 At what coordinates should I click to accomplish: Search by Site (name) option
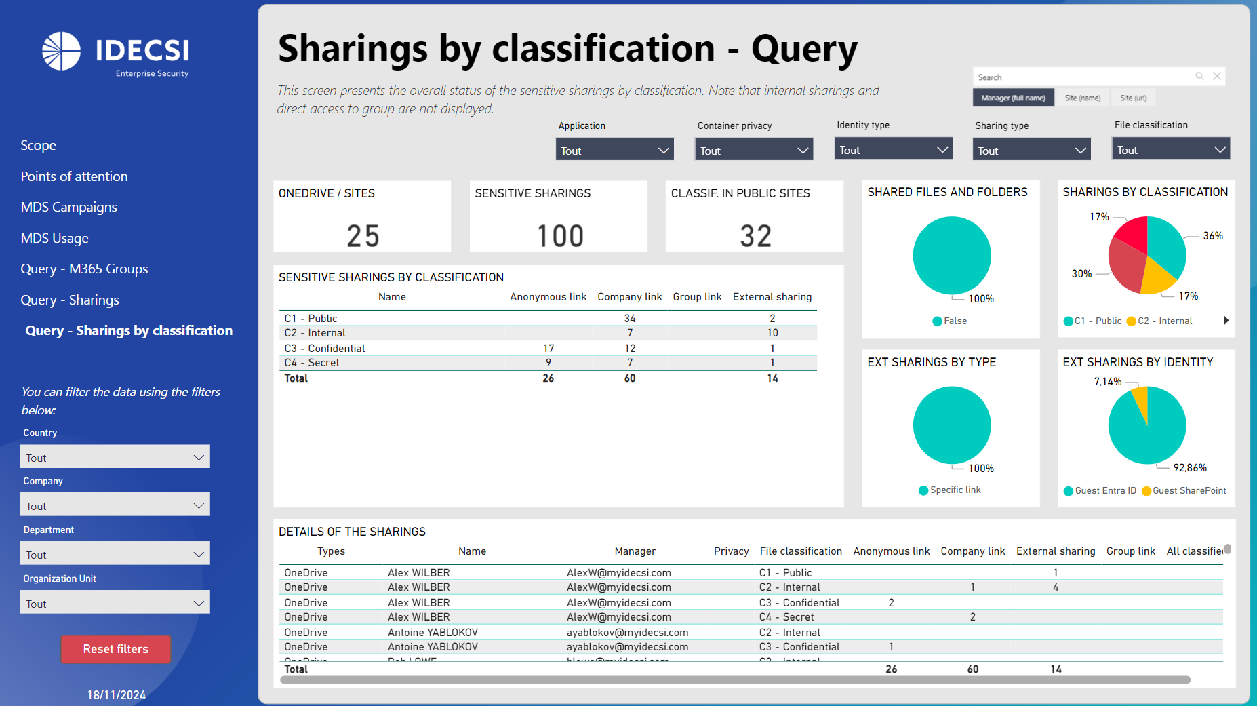(1082, 98)
